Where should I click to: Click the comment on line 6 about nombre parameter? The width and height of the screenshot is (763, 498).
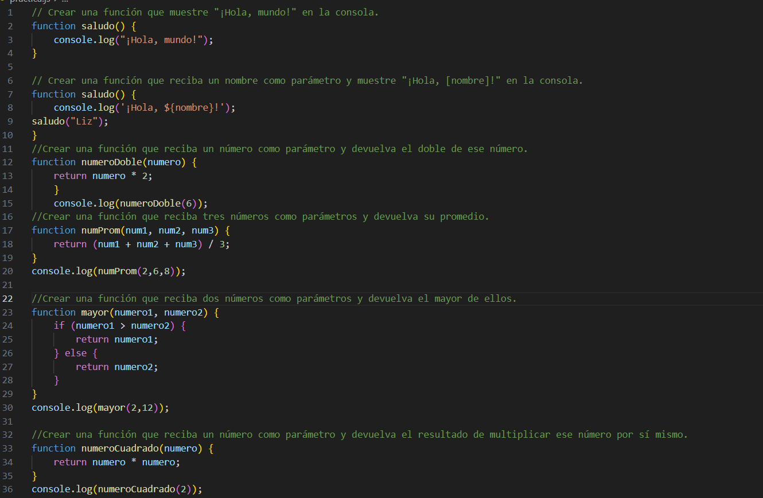click(307, 80)
